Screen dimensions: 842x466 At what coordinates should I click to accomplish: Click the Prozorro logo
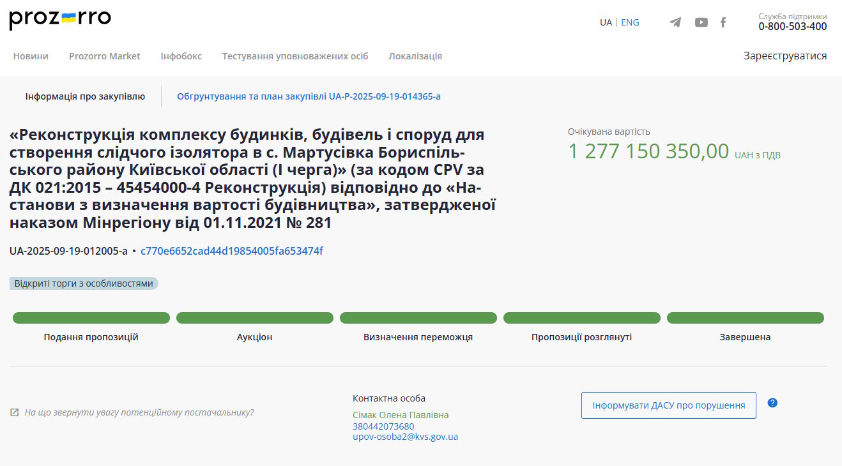tap(60, 19)
